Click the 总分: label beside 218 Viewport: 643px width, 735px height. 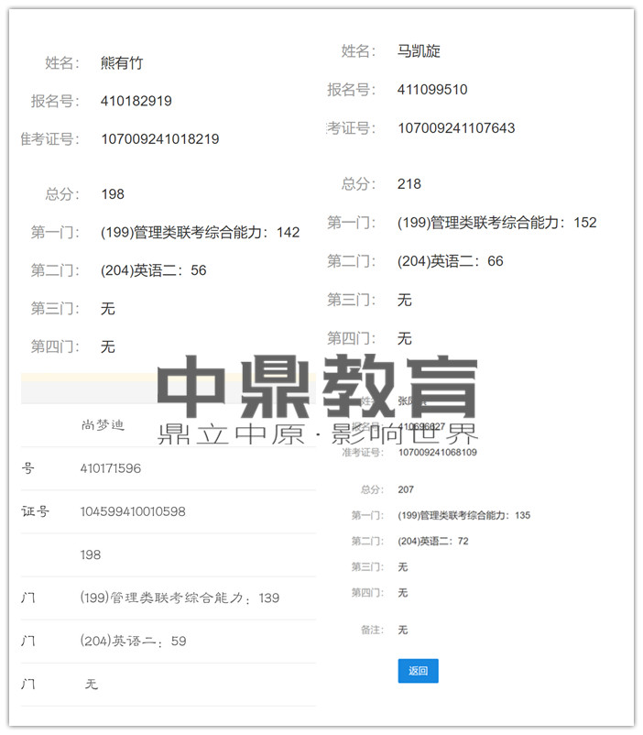pyautogui.click(x=358, y=183)
